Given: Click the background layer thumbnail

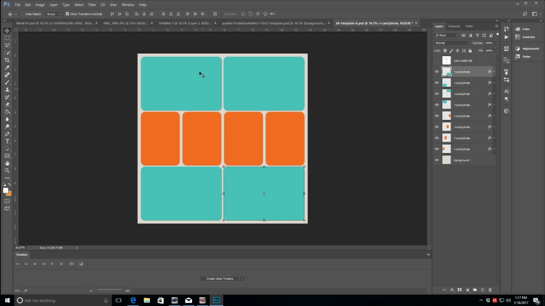Looking at the screenshot, I should click(x=446, y=160).
